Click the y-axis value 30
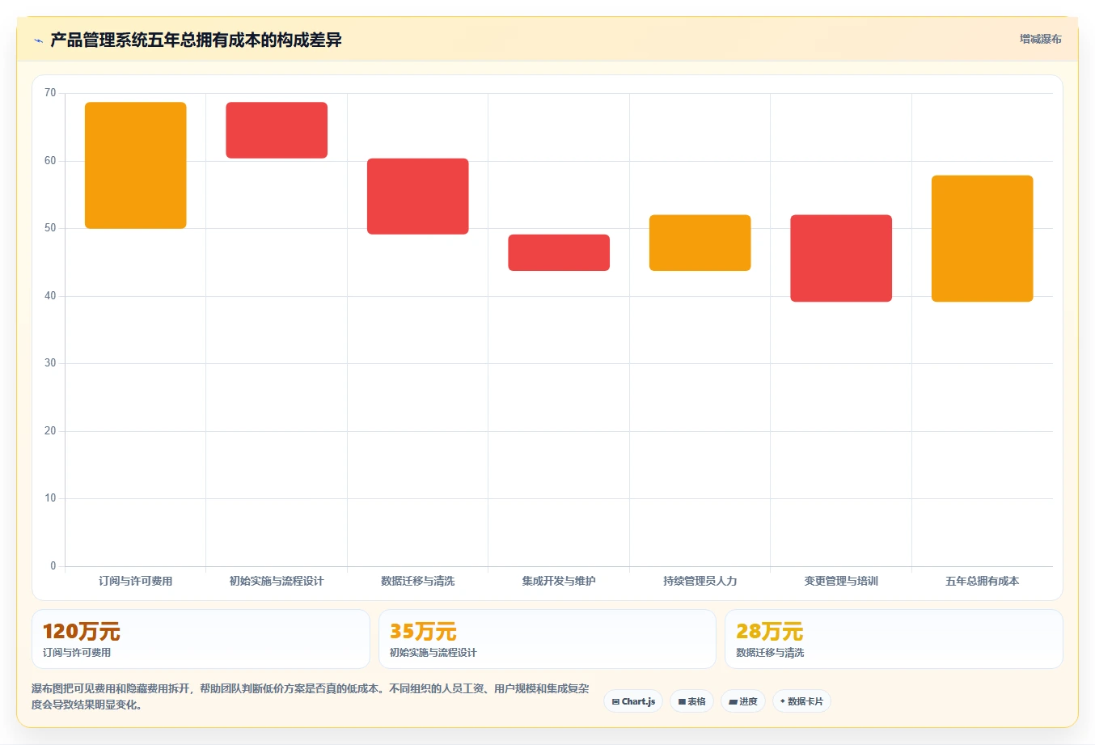Viewport: 1095px width, 745px height. point(50,363)
